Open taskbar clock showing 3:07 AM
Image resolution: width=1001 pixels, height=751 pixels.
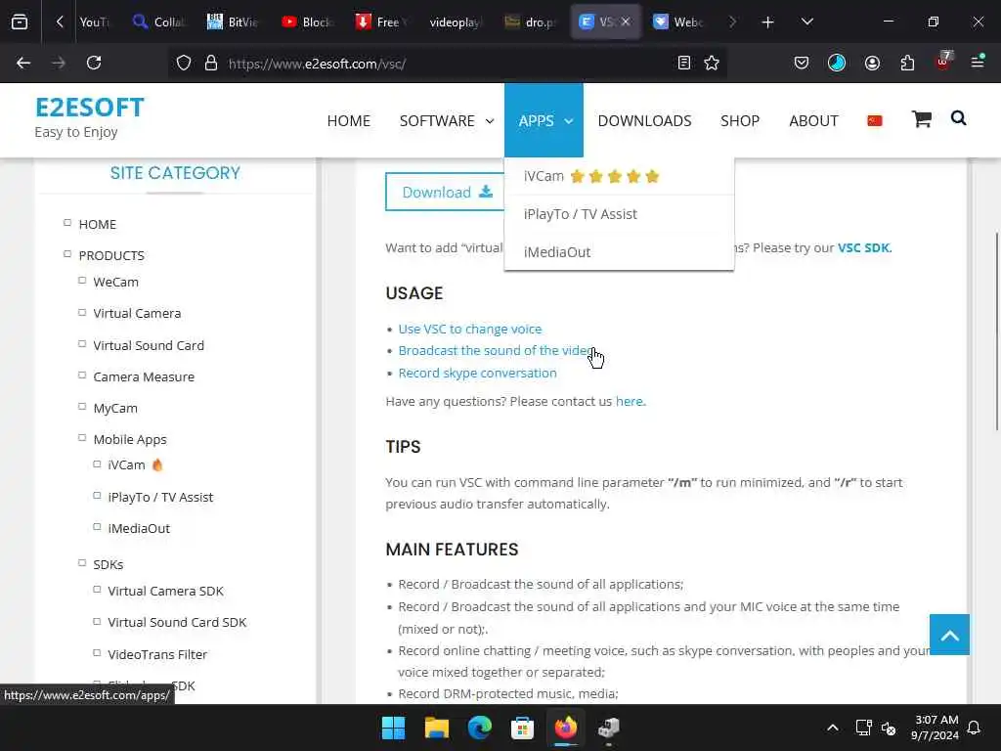click(x=935, y=728)
